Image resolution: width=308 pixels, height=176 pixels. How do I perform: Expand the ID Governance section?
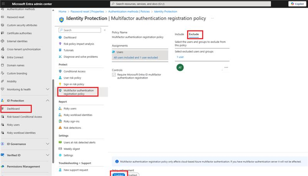47,144
